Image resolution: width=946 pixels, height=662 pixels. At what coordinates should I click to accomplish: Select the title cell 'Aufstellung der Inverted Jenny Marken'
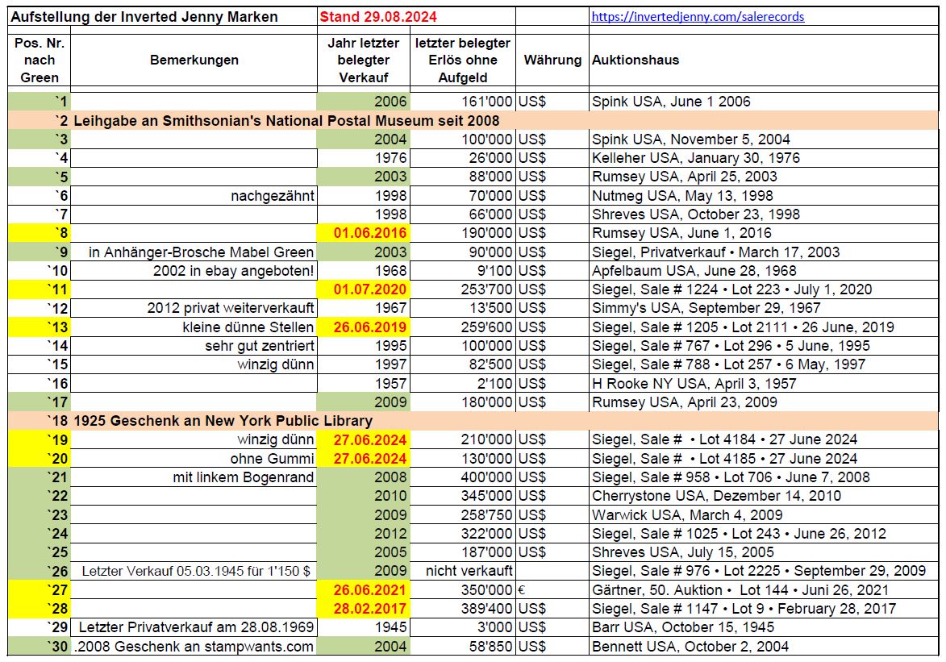point(145,16)
